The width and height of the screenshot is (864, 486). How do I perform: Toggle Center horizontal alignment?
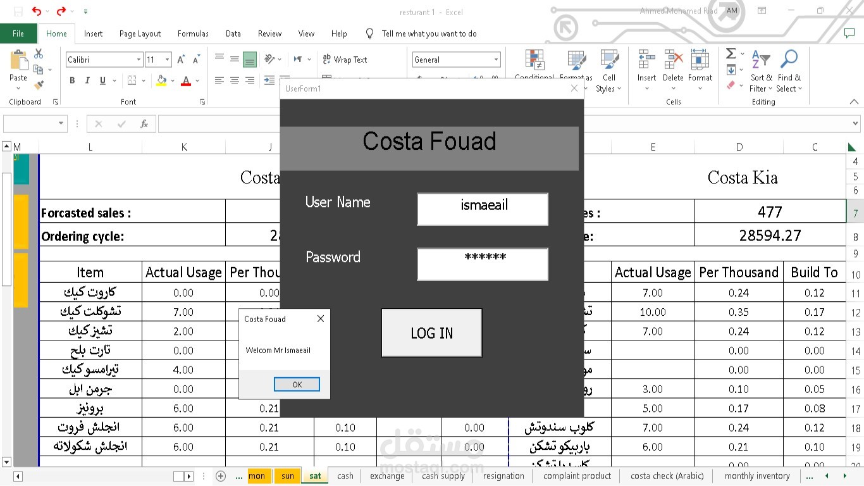tap(235, 80)
